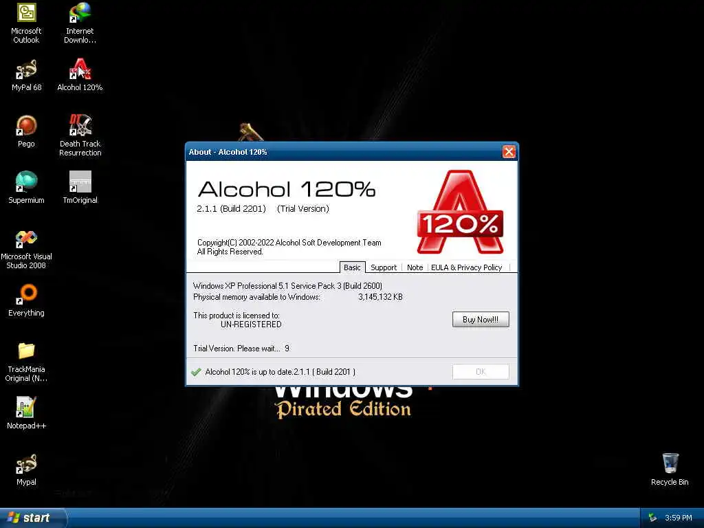Select the Microsoft Visual Studio 2008 icon
This screenshot has height=528, width=704.
[x=26, y=250]
